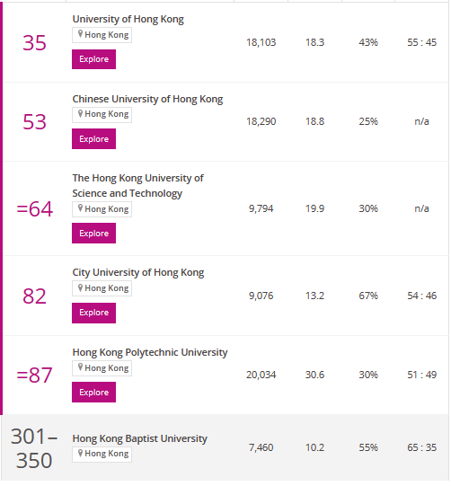Select the =87 rank number
The width and height of the screenshot is (451, 486).
pos(34,375)
